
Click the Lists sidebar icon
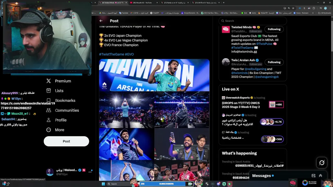pos(49,91)
